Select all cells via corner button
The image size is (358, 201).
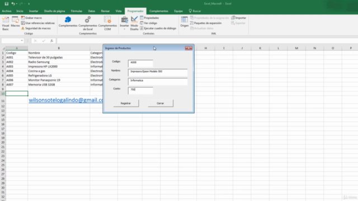[x=3, y=48]
